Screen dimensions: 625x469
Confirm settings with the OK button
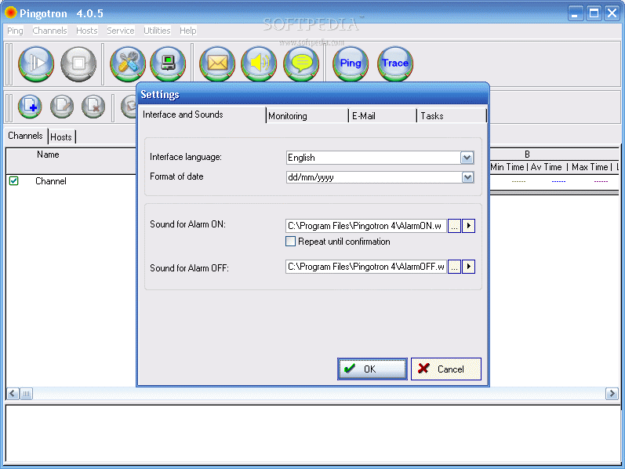372,369
